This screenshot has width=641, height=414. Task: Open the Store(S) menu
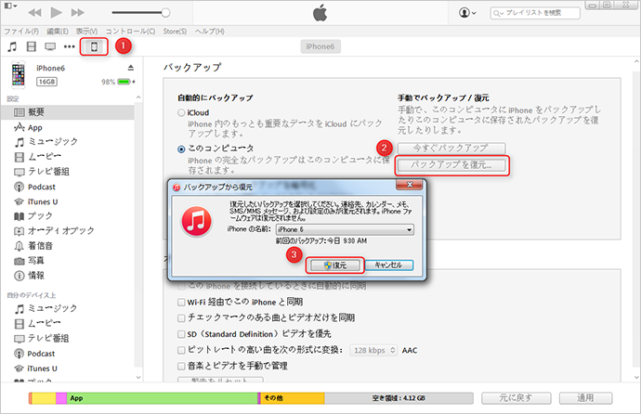(175, 32)
